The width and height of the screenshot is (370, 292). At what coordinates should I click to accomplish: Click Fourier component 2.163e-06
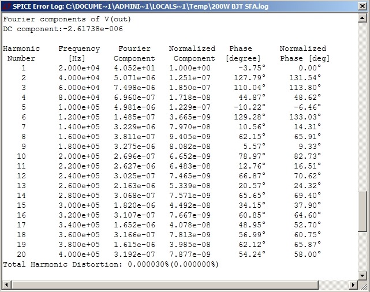tap(134, 186)
